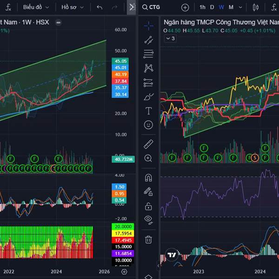279x279 pixels.
Task: Click the 2022 label on left time axis
Action: pyautogui.click(x=9, y=272)
